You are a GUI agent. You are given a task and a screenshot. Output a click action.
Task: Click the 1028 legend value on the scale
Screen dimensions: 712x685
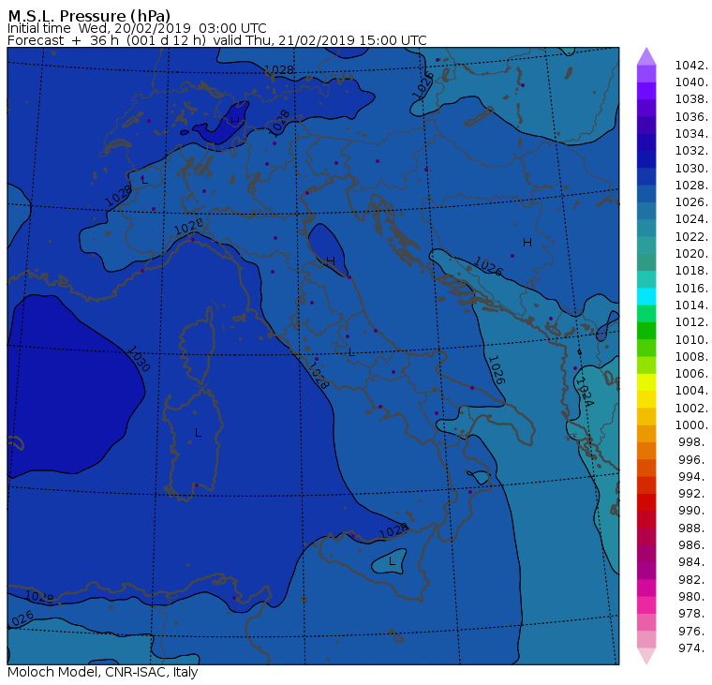[x=691, y=185]
